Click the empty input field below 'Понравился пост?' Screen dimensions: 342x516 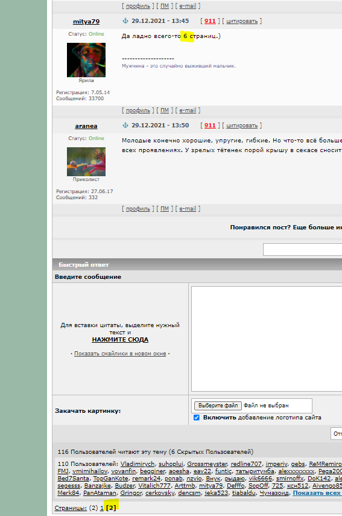click(x=303, y=250)
